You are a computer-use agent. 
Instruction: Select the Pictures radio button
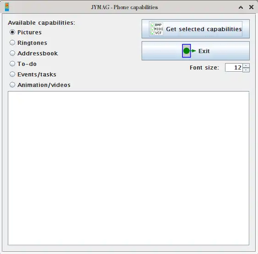point(12,32)
